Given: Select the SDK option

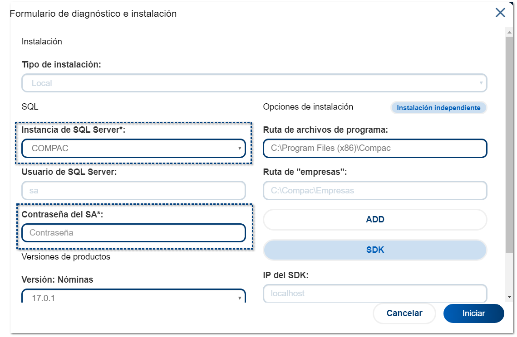Looking at the screenshot, I should tap(375, 250).
